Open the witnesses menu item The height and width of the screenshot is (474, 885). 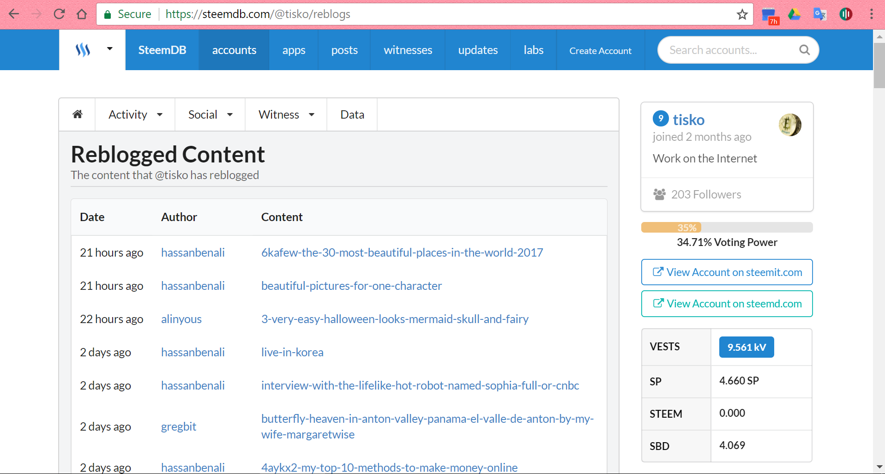point(408,50)
